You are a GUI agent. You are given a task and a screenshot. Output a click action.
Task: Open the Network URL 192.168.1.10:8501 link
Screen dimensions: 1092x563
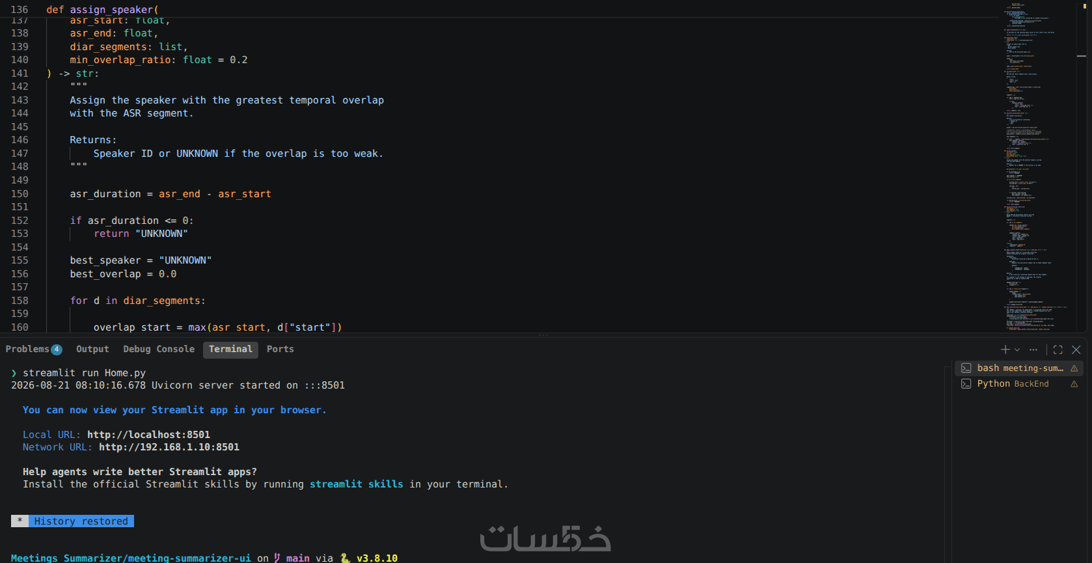[169, 447]
